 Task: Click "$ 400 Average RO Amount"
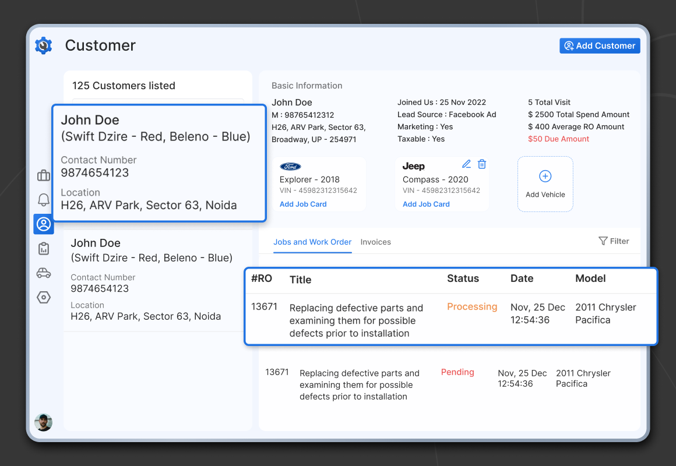coord(576,127)
